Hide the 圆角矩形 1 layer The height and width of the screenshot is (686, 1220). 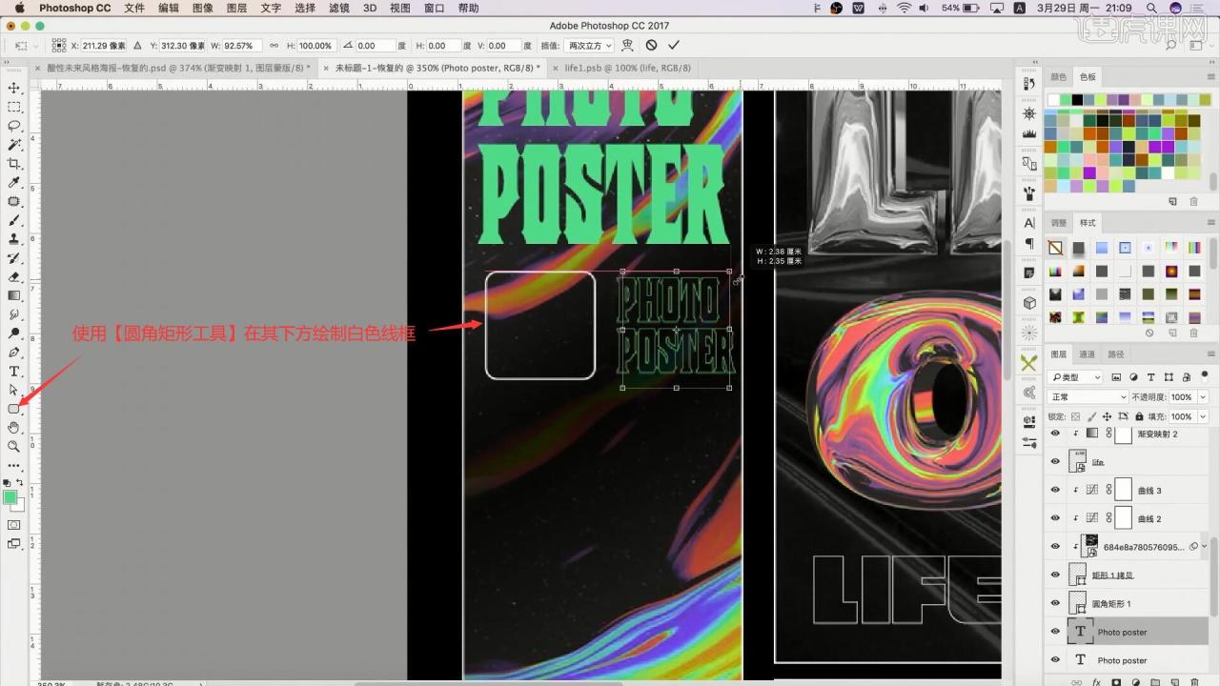1055,603
